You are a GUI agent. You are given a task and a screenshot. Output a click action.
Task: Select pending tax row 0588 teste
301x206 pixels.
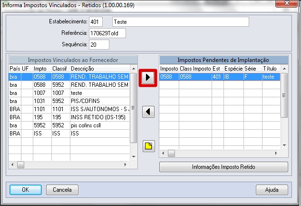[x=220, y=77]
